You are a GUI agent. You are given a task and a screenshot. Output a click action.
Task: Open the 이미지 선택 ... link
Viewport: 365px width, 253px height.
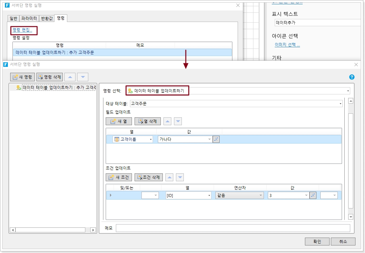[x=287, y=45]
